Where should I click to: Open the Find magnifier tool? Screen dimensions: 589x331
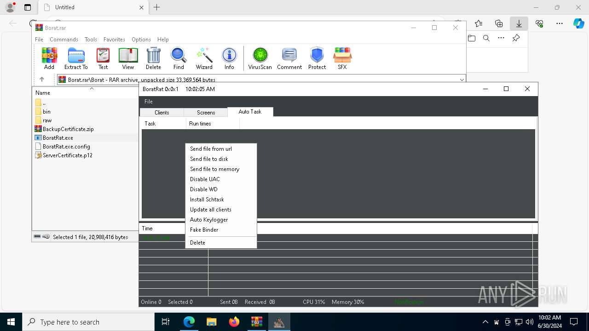click(179, 58)
